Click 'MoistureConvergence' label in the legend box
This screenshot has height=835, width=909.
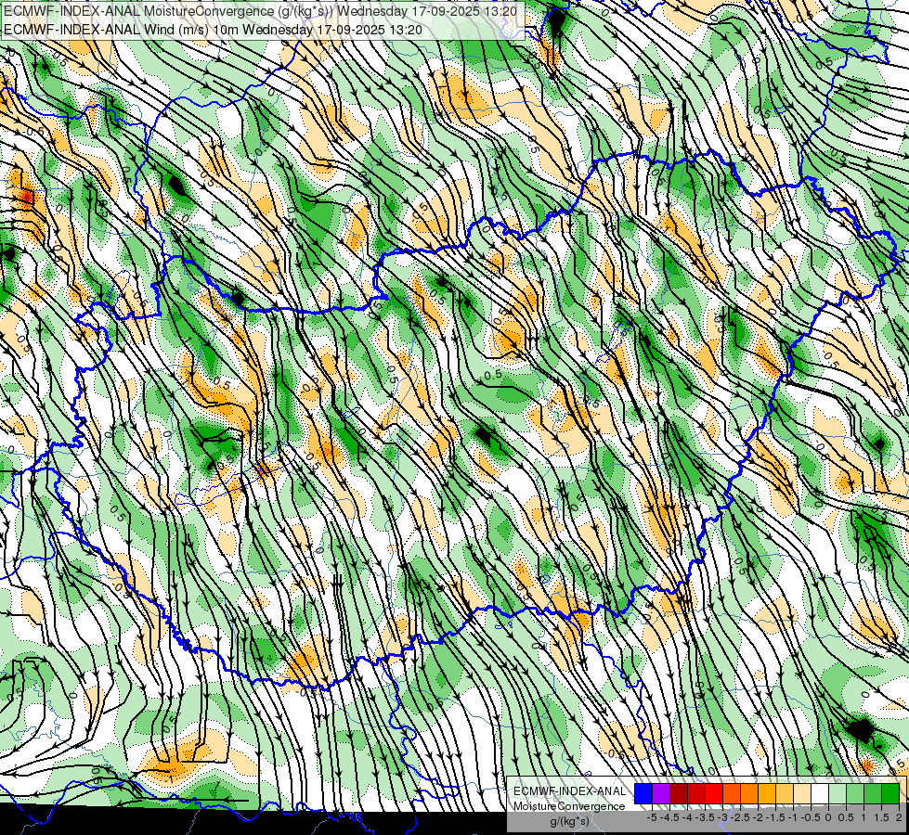[569, 806]
